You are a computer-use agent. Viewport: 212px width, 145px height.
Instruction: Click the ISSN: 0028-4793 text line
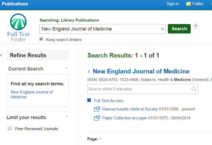pos(150,80)
